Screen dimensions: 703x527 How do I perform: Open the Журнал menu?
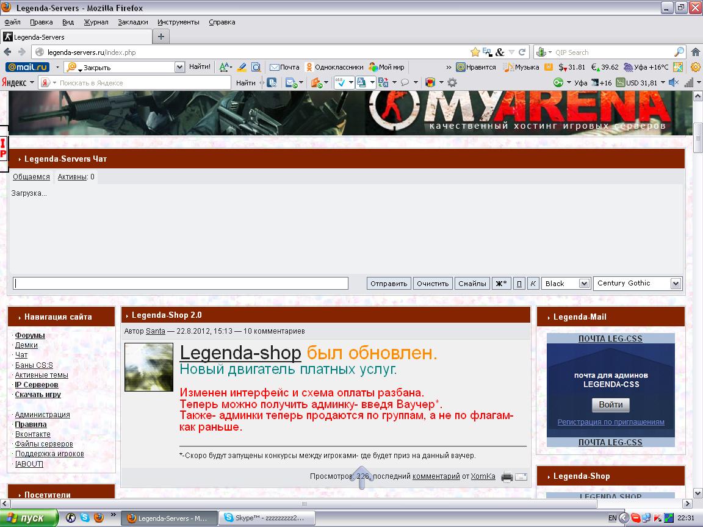point(96,22)
